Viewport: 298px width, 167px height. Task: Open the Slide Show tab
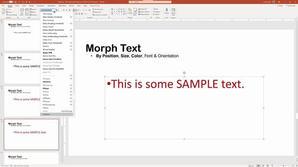tap(62, 6)
